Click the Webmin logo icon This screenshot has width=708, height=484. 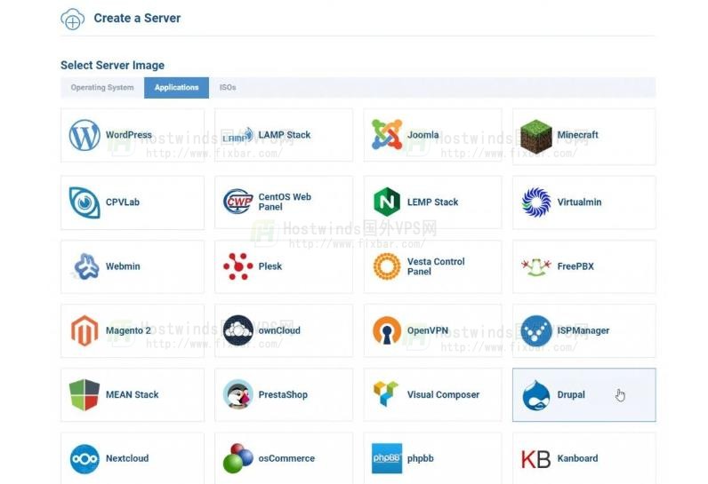(85, 266)
